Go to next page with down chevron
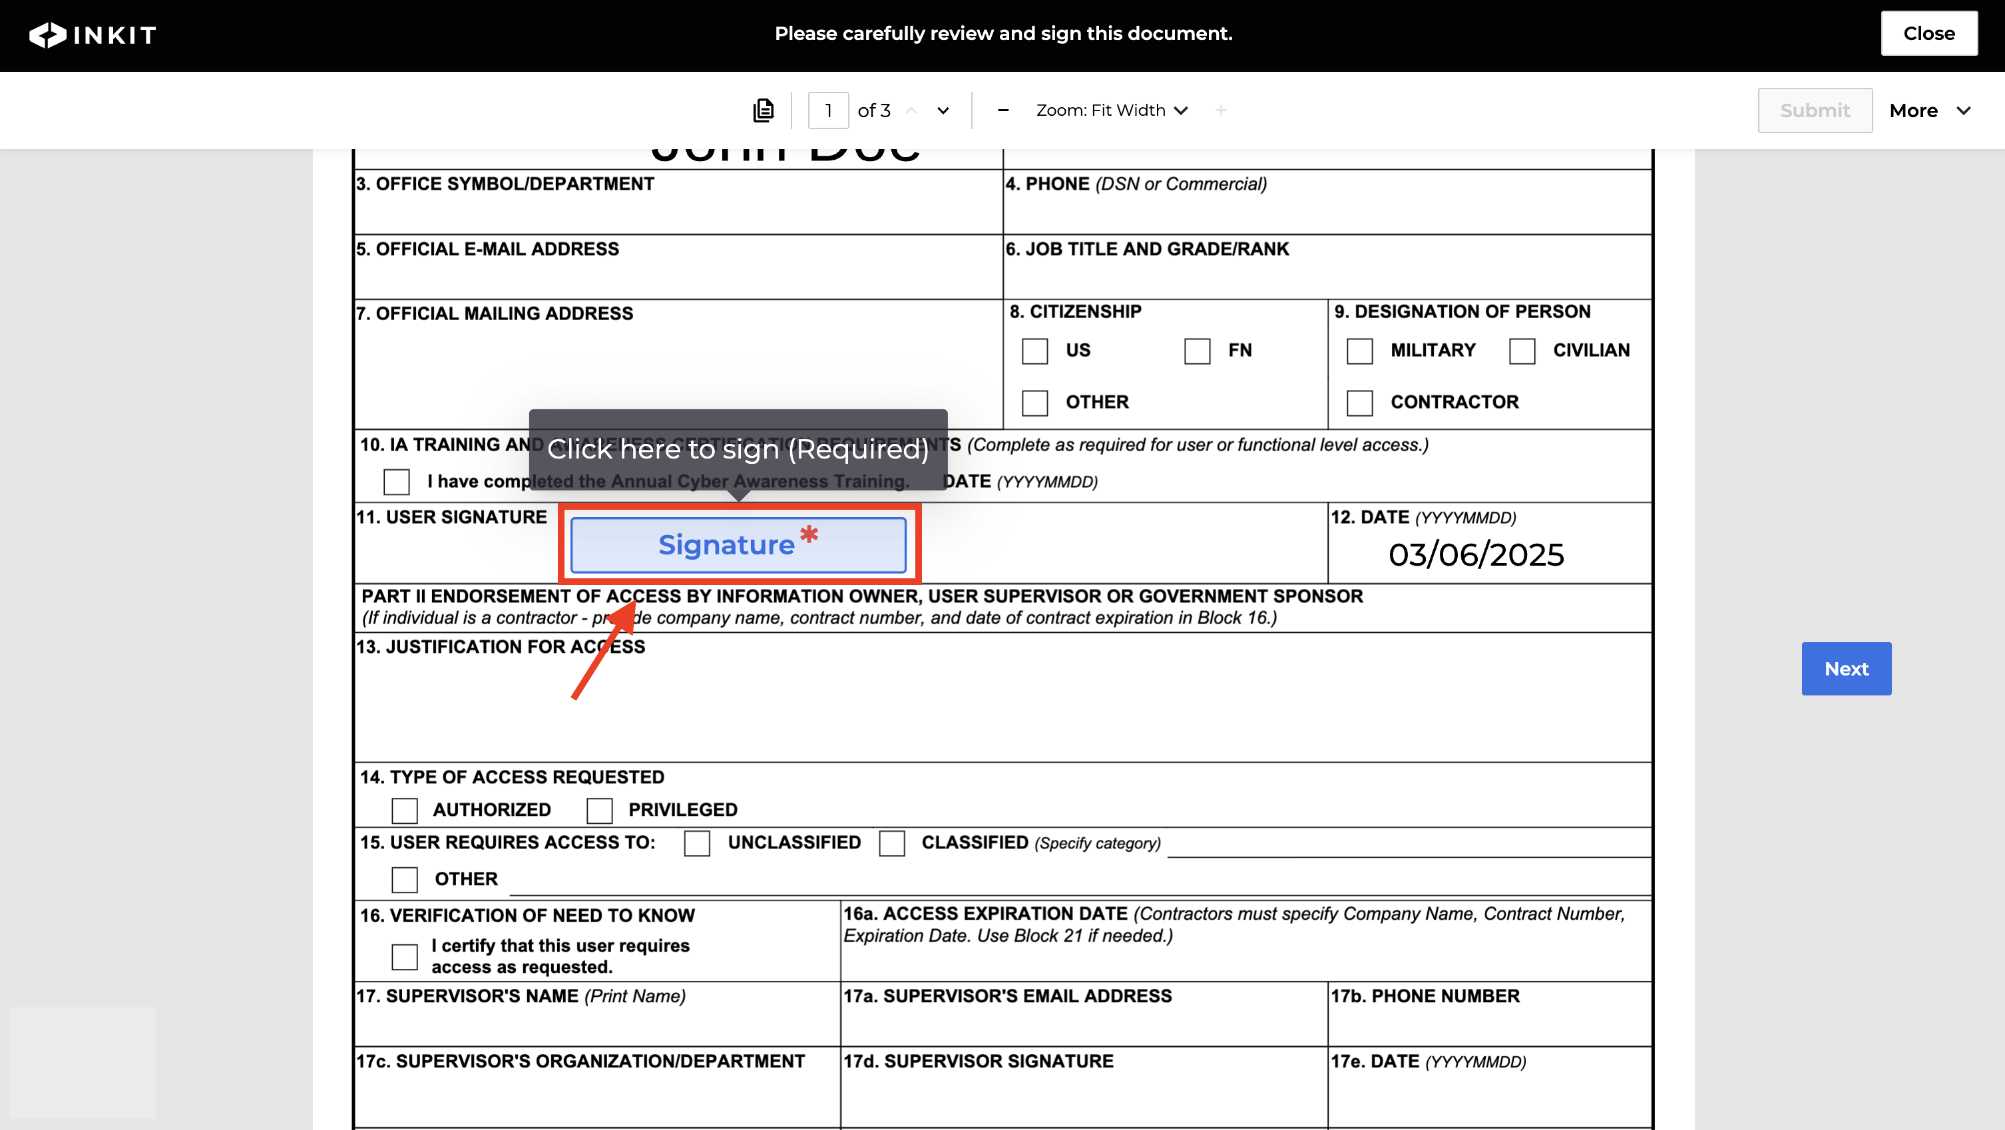Viewport: 2005px width, 1130px height. pyautogui.click(x=943, y=110)
